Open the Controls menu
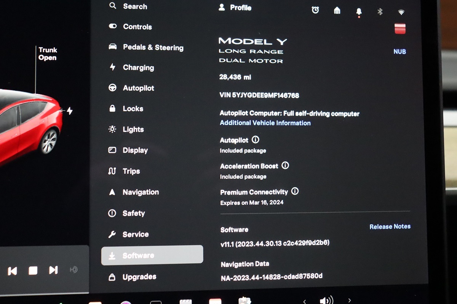The height and width of the screenshot is (304, 457). point(137,27)
